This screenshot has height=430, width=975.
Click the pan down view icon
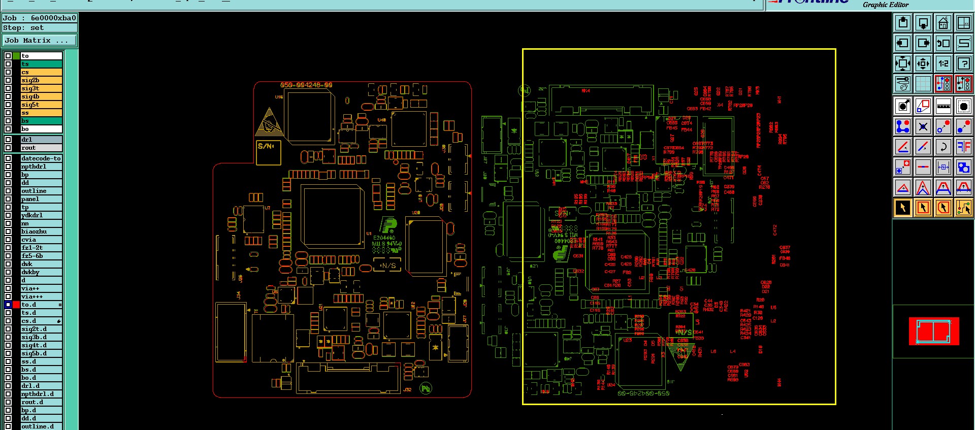[x=923, y=23]
